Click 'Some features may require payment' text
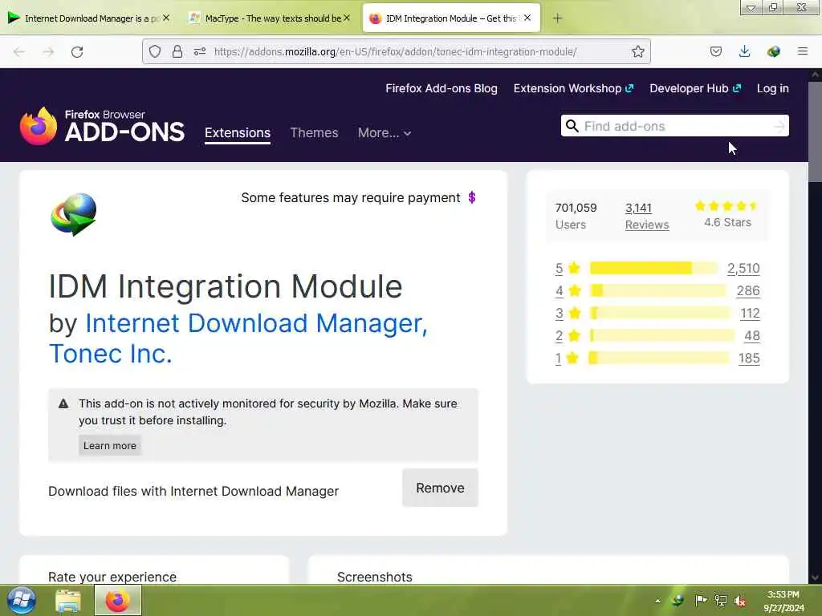The width and height of the screenshot is (822, 616). (x=350, y=197)
